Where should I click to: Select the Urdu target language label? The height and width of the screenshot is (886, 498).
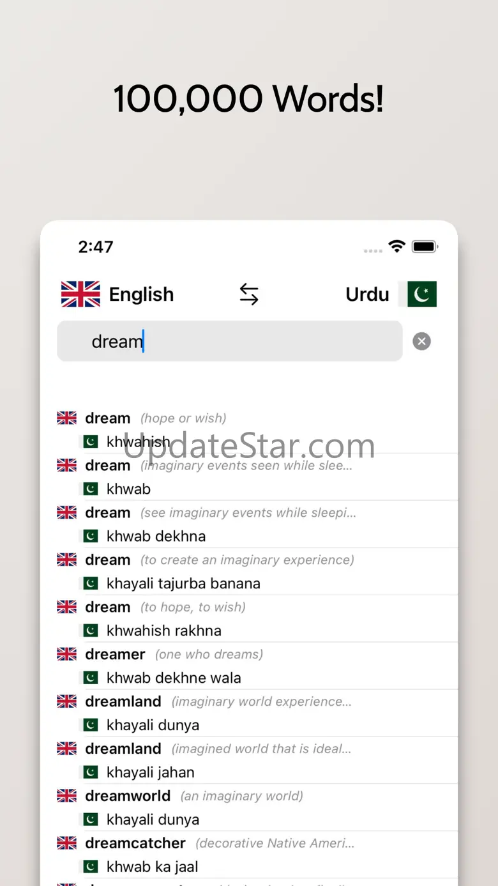[367, 294]
